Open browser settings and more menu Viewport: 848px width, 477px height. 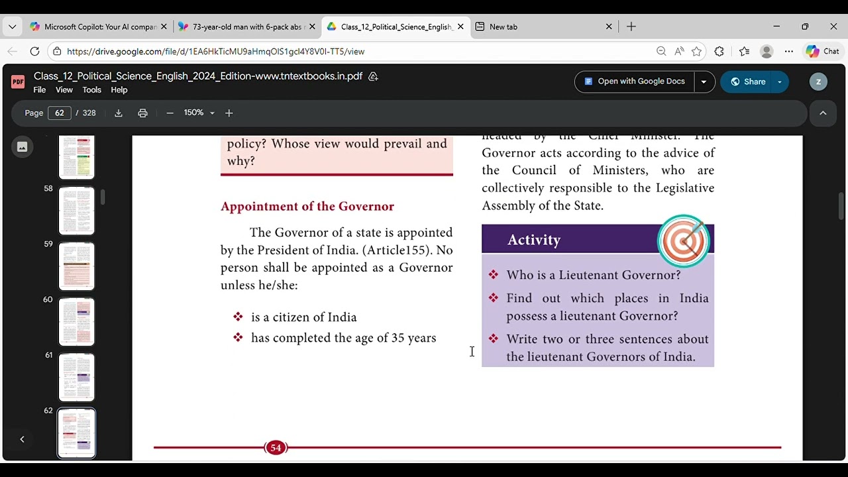(x=789, y=51)
